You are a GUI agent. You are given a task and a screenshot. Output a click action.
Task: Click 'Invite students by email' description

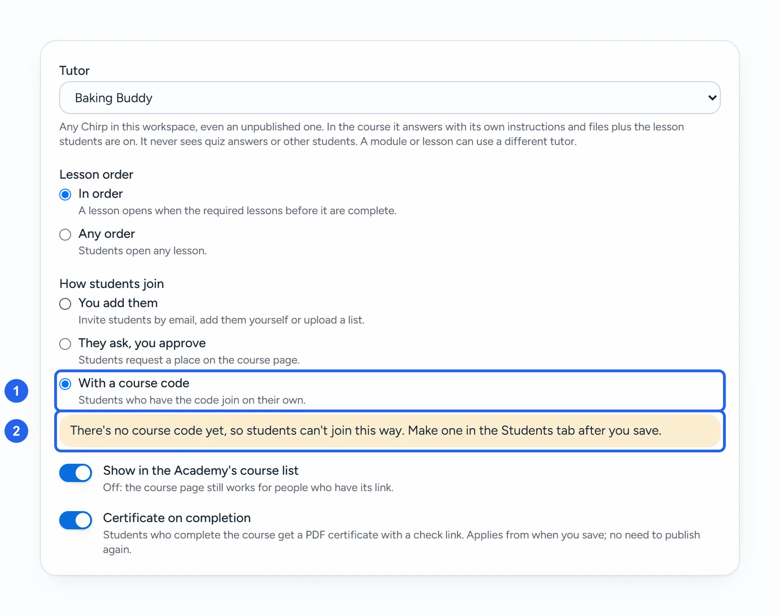[x=221, y=320]
